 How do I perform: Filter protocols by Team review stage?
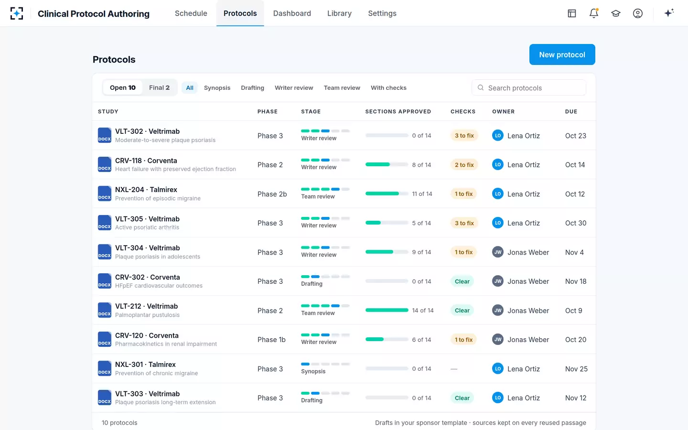pyautogui.click(x=342, y=87)
